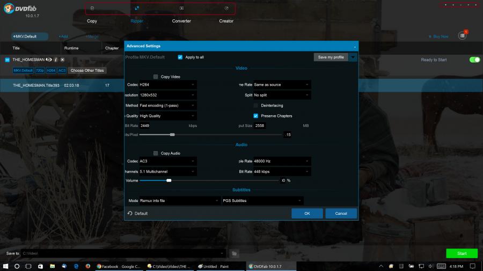Image resolution: width=483 pixels, height=271 pixels.
Task: Click the Copy module icon
Action: (x=92, y=9)
